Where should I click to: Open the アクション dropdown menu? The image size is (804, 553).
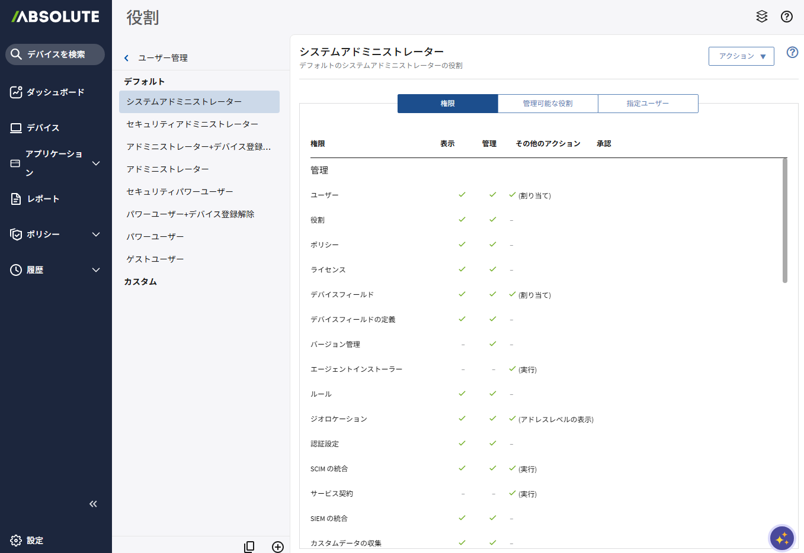tap(741, 56)
